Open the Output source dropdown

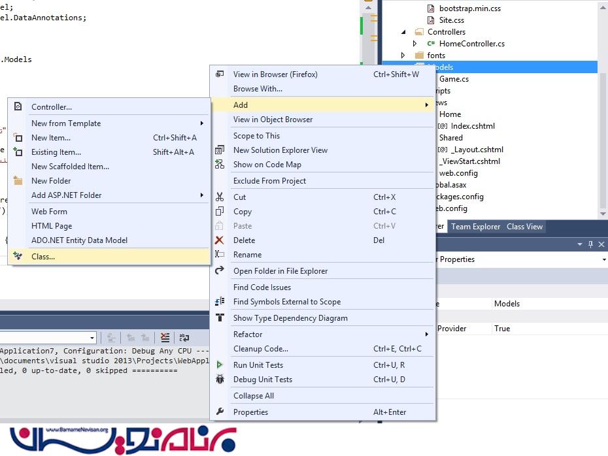click(92, 338)
